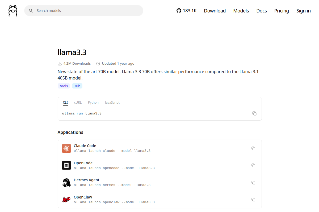
Task: Open the OpenClaw application name
Action: coord(83,197)
